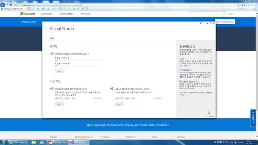The width and height of the screenshot is (258, 145).
Task: Open Professional 2017 license terms link
Action: click(x=119, y=98)
